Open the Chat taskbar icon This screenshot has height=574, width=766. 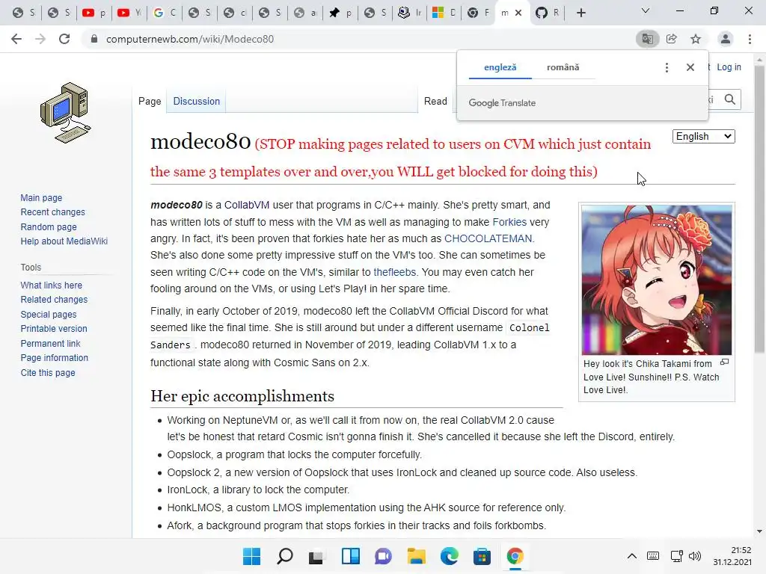pos(383,556)
